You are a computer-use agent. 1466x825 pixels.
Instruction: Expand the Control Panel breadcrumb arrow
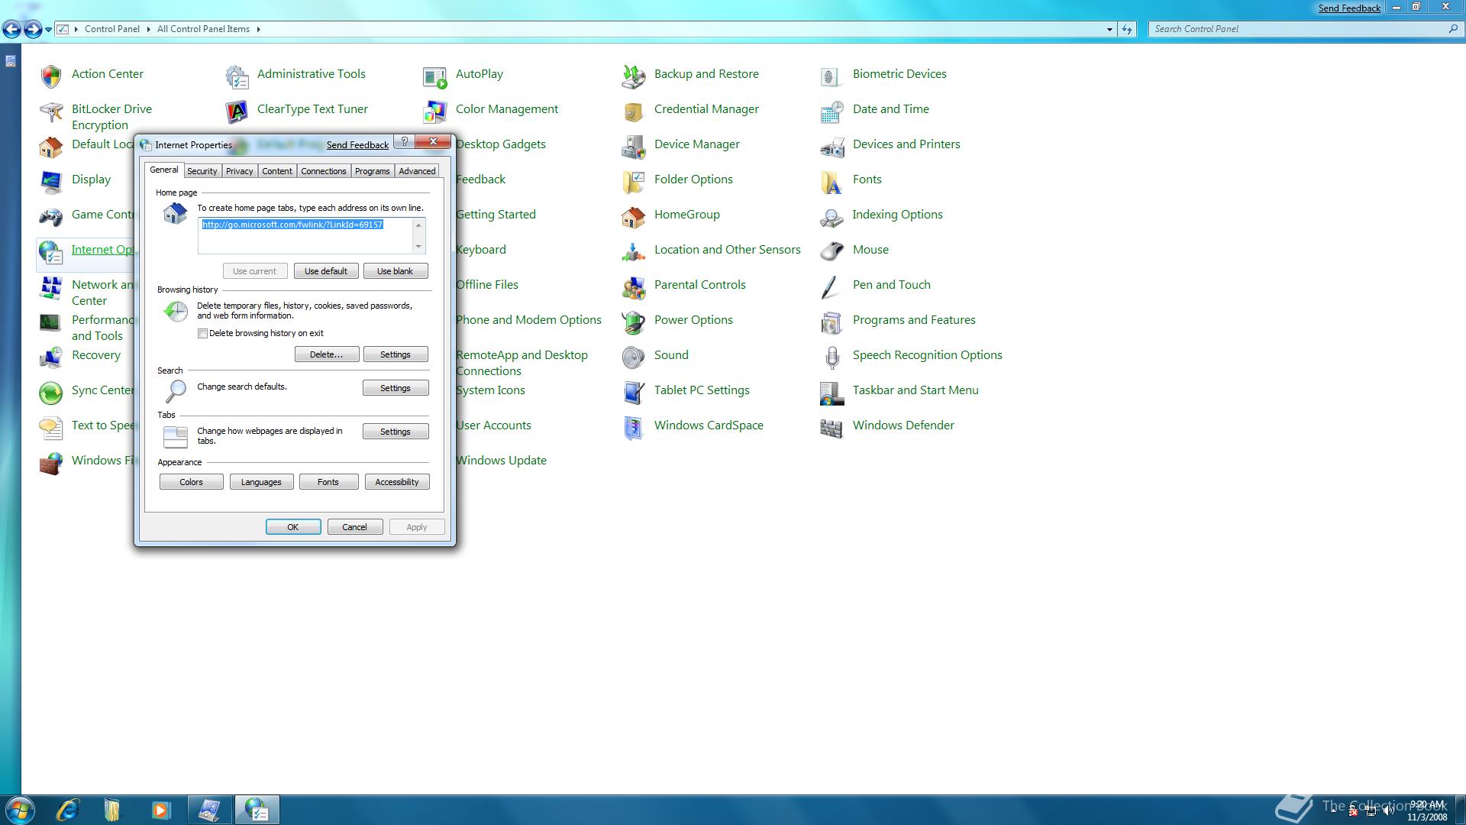pyautogui.click(x=148, y=29)
